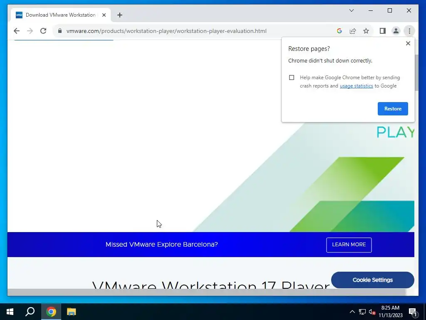
Task: Click the Restore button
Action: tap(393, 109)
